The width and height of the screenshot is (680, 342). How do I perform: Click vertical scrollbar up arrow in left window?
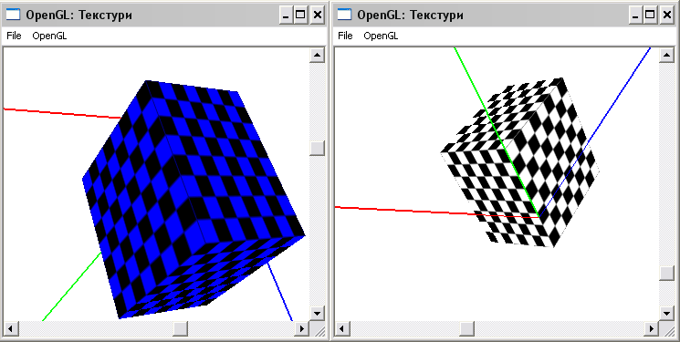click(317, 55)
